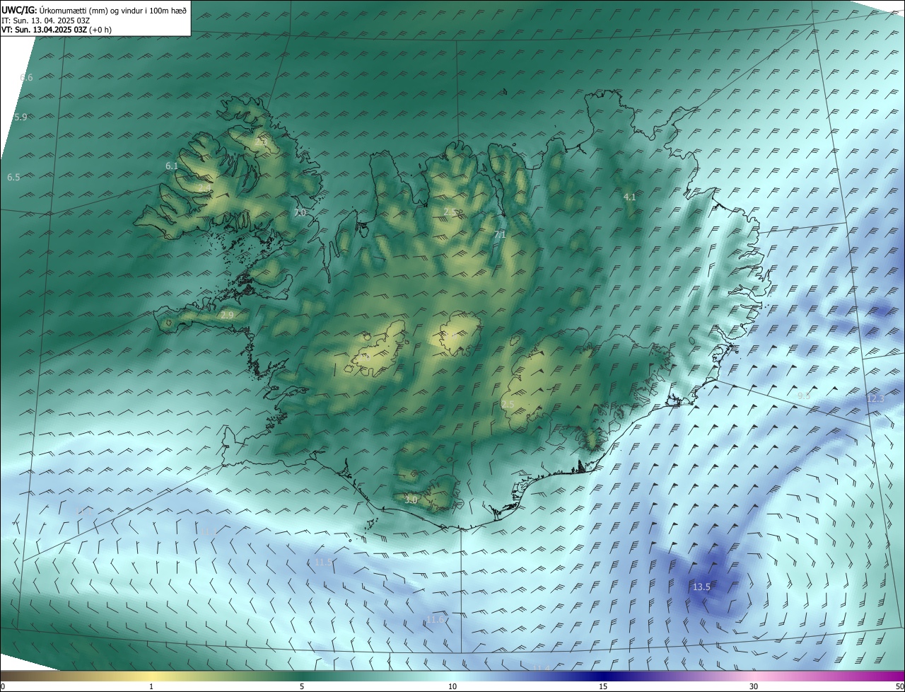Click the 0 tick on the color scale
This screenshot has height=692, width=905.
[3, 686]
